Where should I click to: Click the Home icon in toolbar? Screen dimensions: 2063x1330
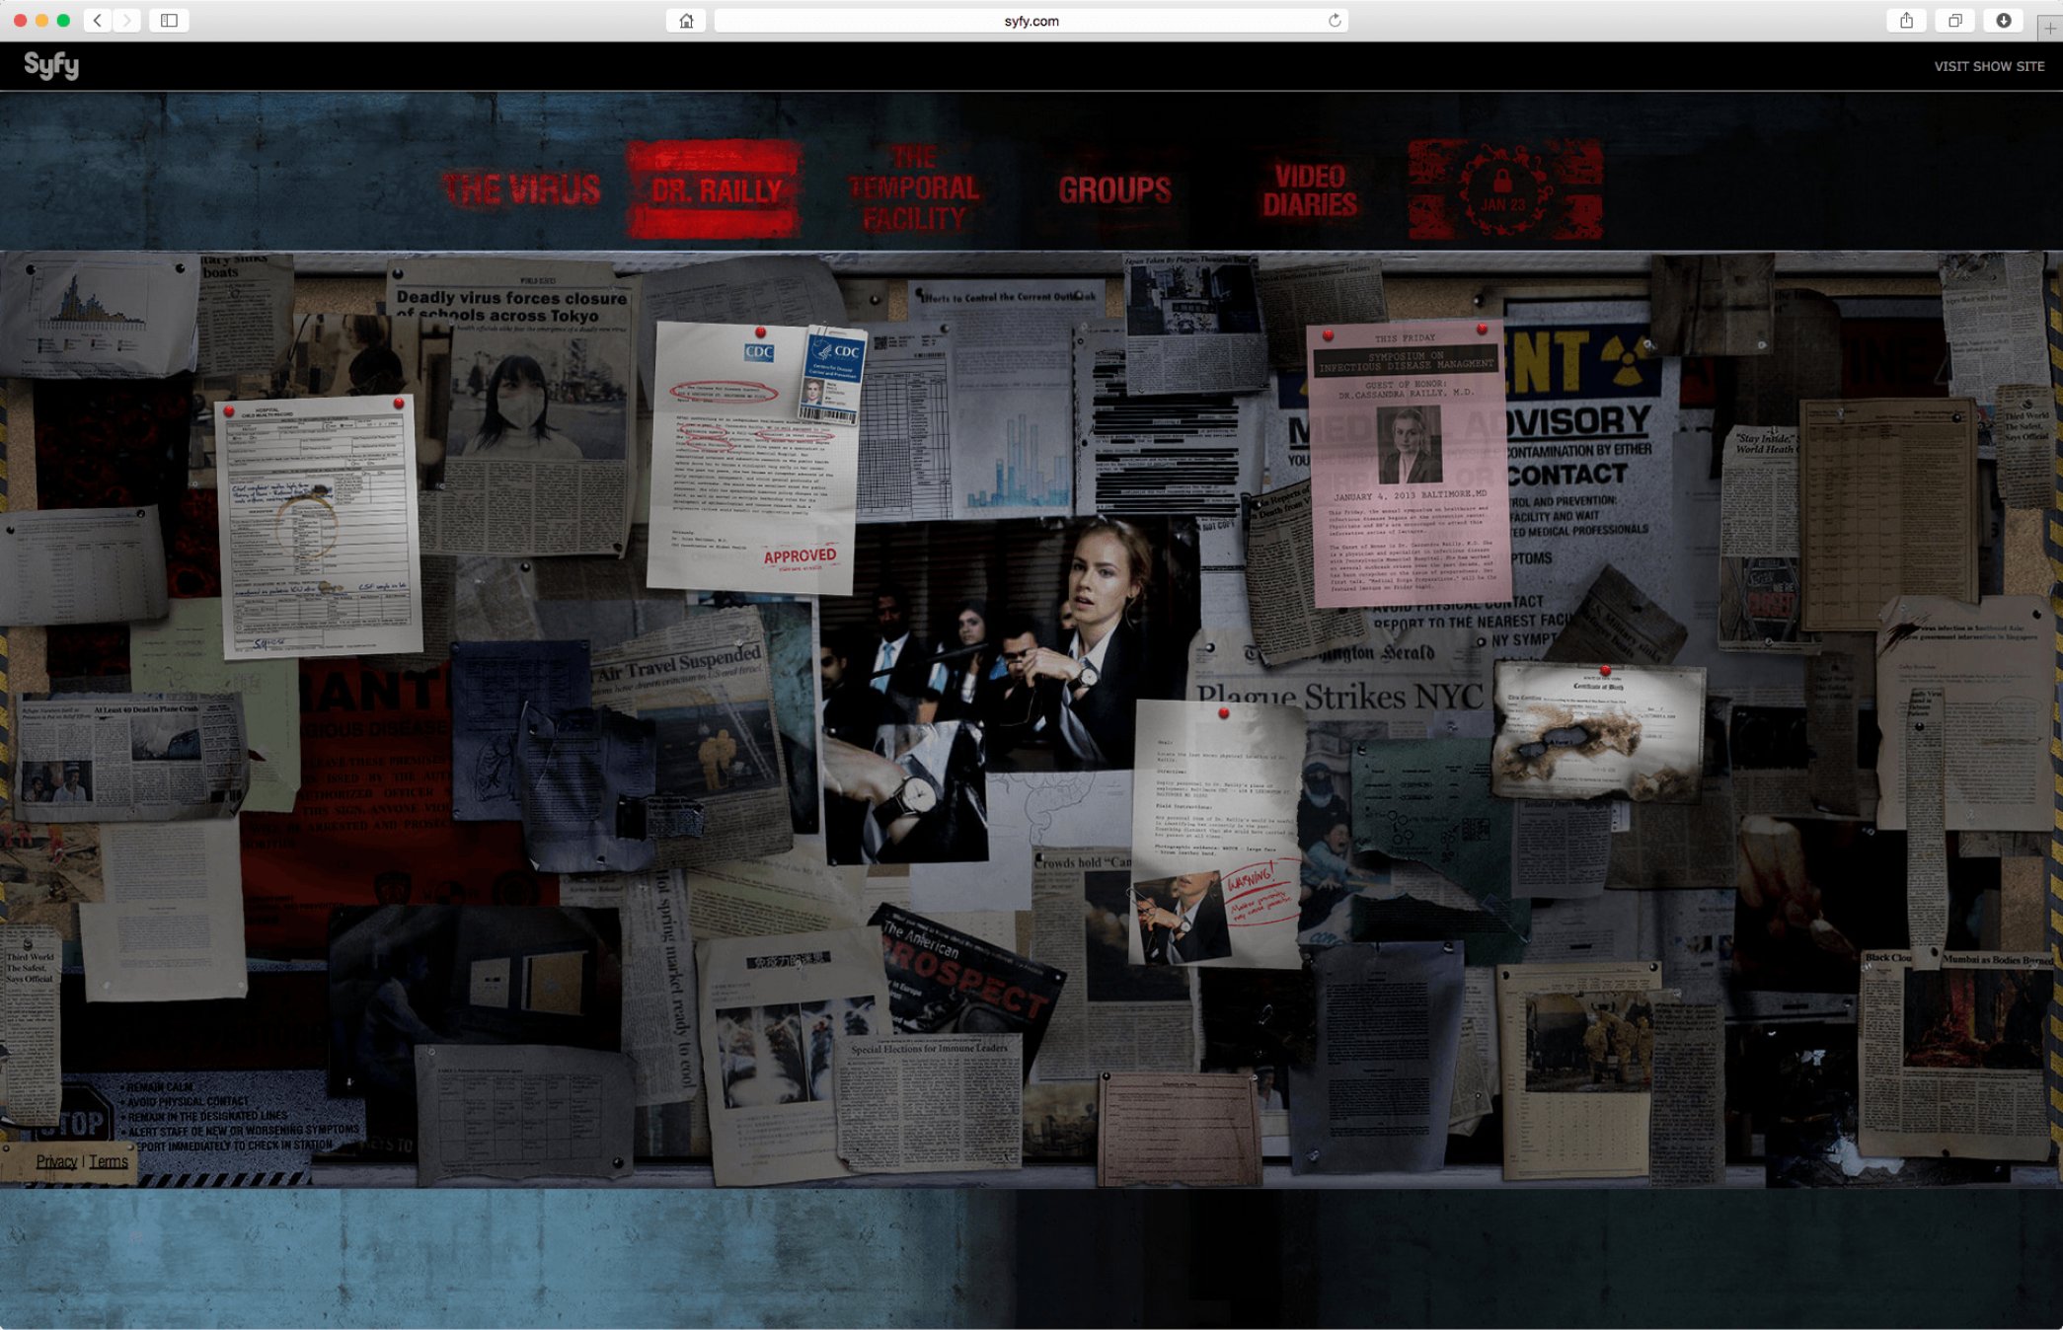[x=686, y=21]
